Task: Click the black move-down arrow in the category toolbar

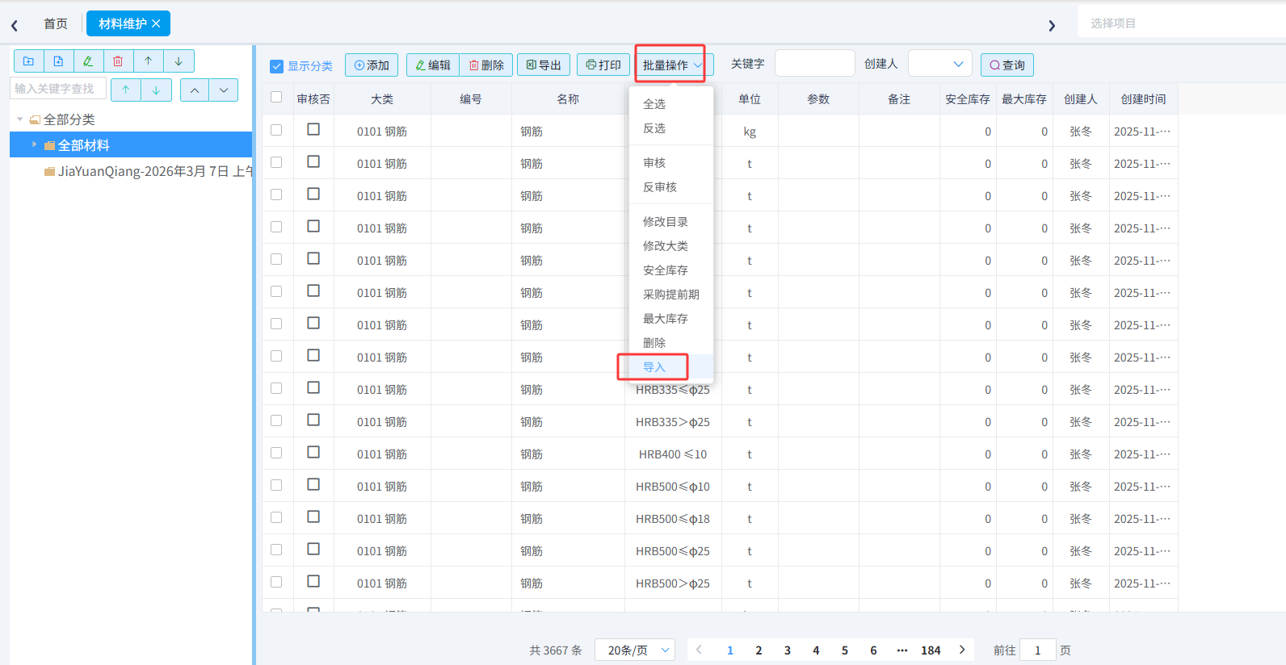Action: pos(179,61)
